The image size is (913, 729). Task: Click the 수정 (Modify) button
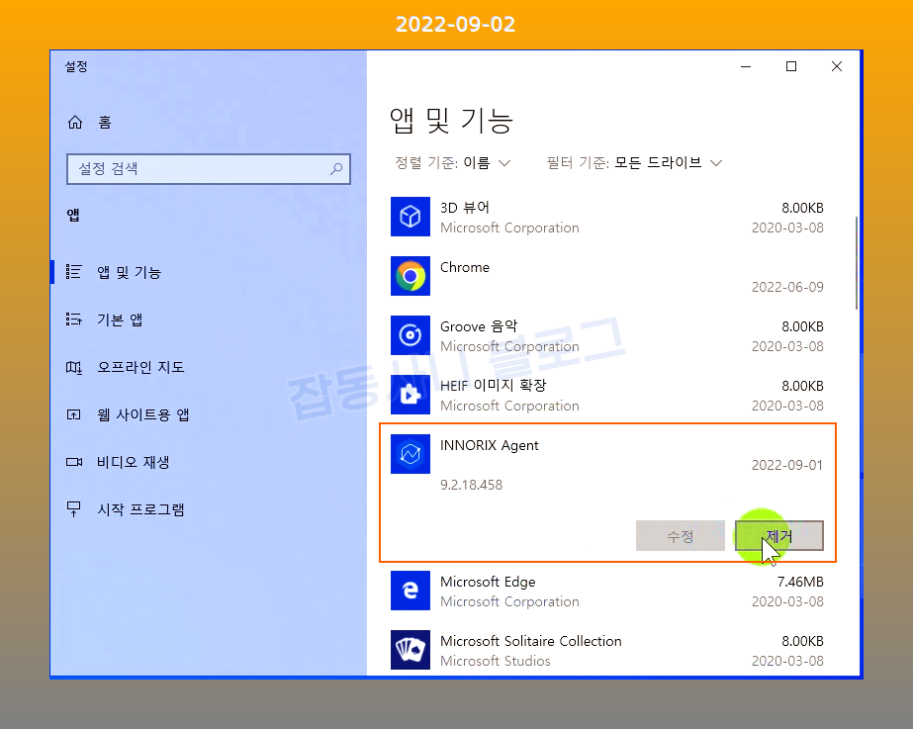tap(681, 536)
